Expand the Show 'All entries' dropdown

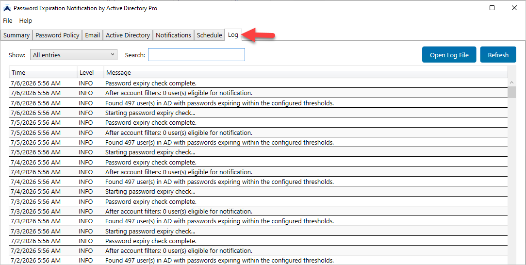(74, 55)
